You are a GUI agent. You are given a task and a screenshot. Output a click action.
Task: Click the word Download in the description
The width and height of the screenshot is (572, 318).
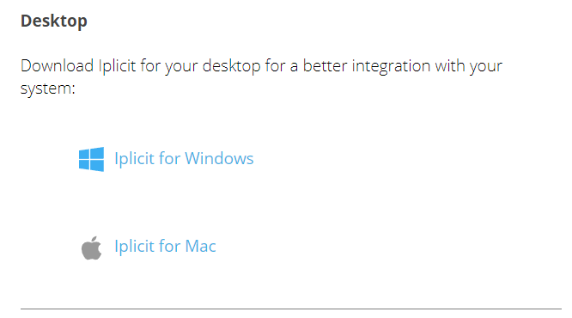pyautogui.click(x=57, y=66)
